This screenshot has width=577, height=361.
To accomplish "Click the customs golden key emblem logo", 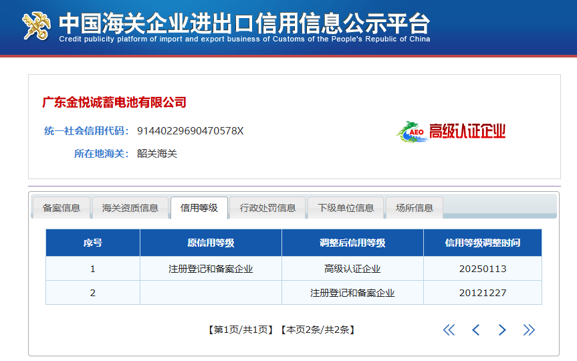I will pos(36,26).
